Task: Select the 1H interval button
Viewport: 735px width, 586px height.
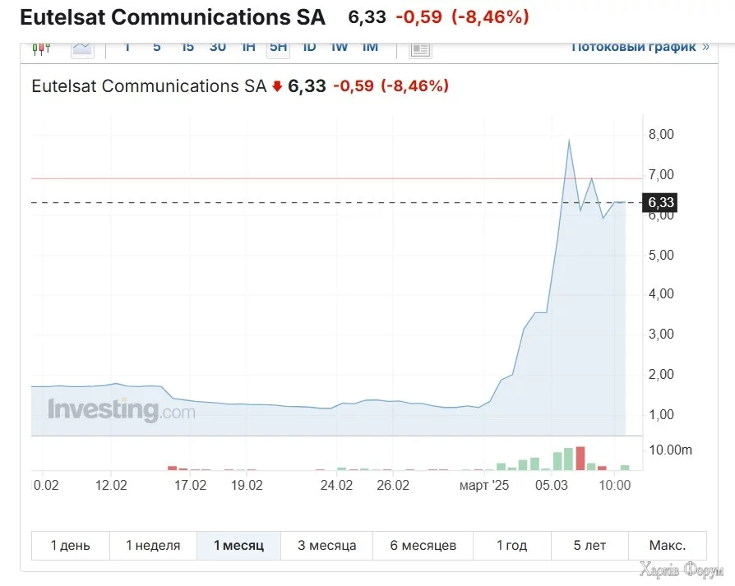Action: coord(247,47)
